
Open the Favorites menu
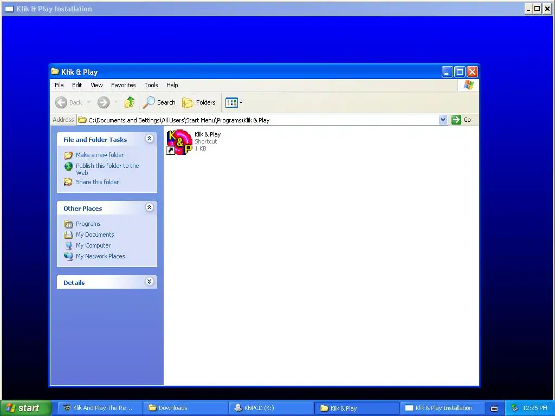click(x=123, y=85)
